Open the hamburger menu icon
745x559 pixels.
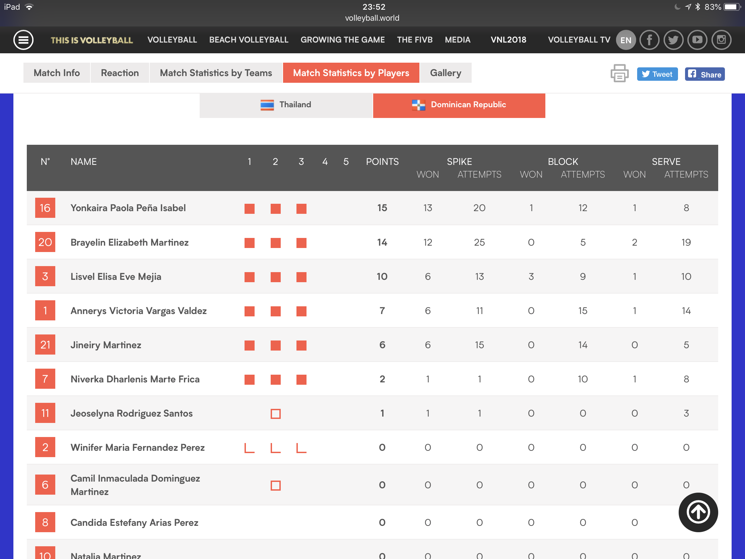click(23, 40)
